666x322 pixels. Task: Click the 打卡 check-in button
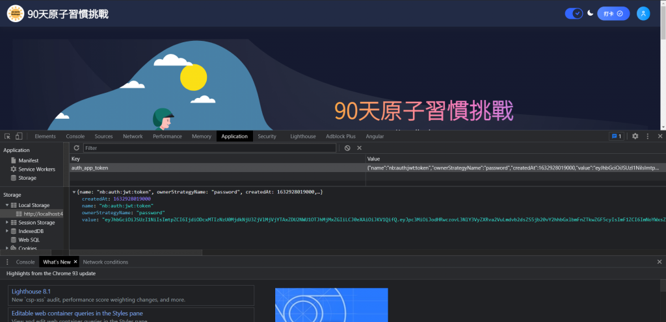click(613, 14)
